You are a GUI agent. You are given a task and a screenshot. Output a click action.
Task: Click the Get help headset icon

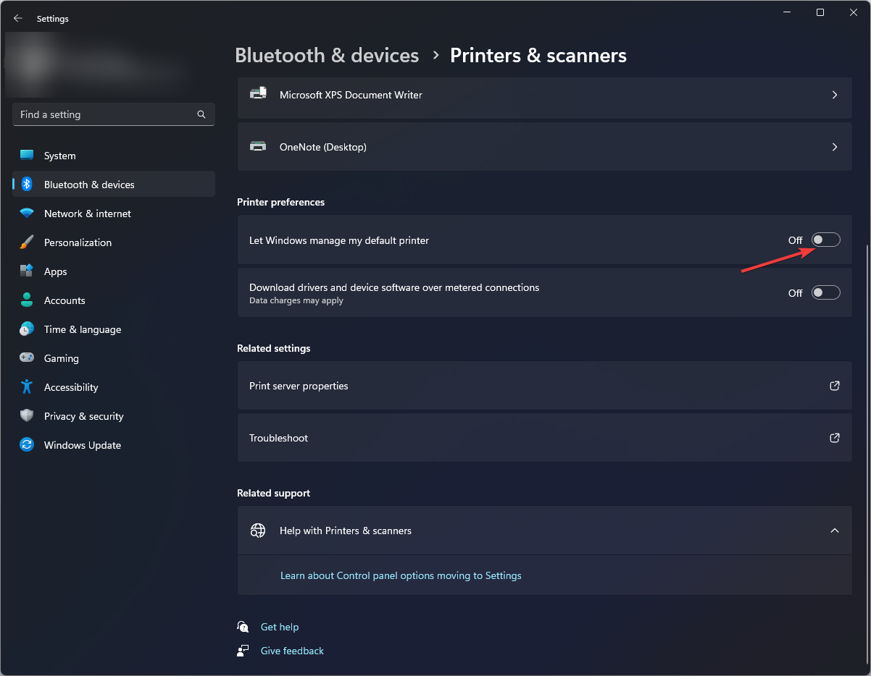coord(243,627)
